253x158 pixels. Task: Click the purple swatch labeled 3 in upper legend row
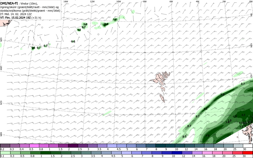pyautogui.click(x=92, y=146)
